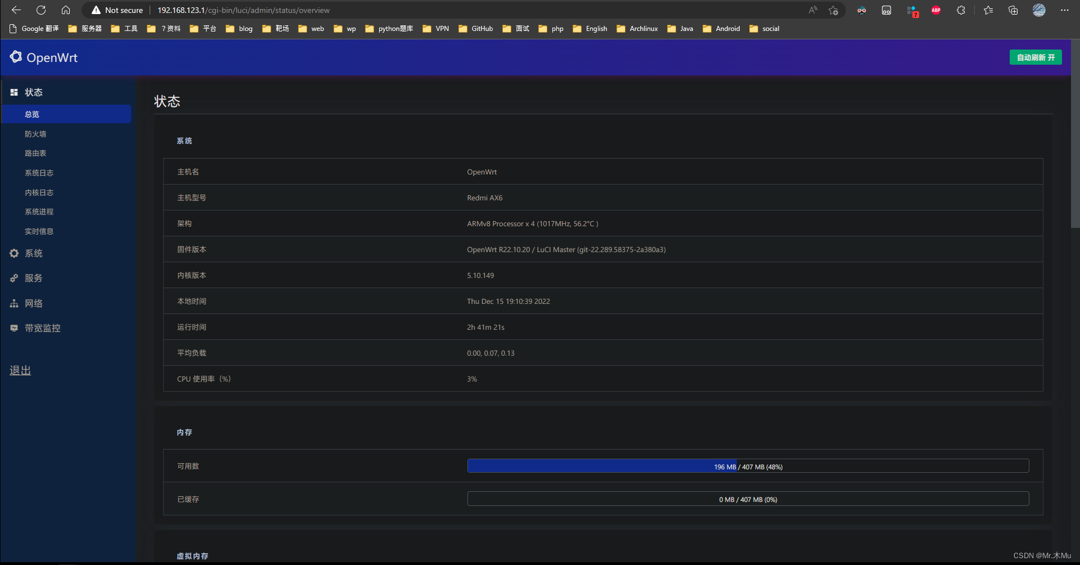This screenshot has height=565, width=1080.
Task: Click the OpenWrt logo icon
Action: click(x=16, y=57)
